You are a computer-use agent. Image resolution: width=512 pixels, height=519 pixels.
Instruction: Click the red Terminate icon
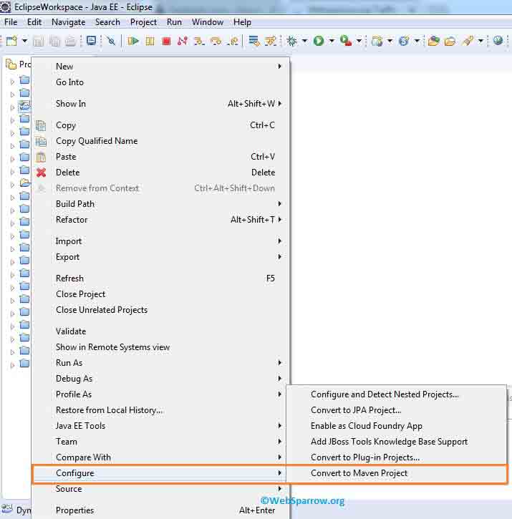[166, 41]
